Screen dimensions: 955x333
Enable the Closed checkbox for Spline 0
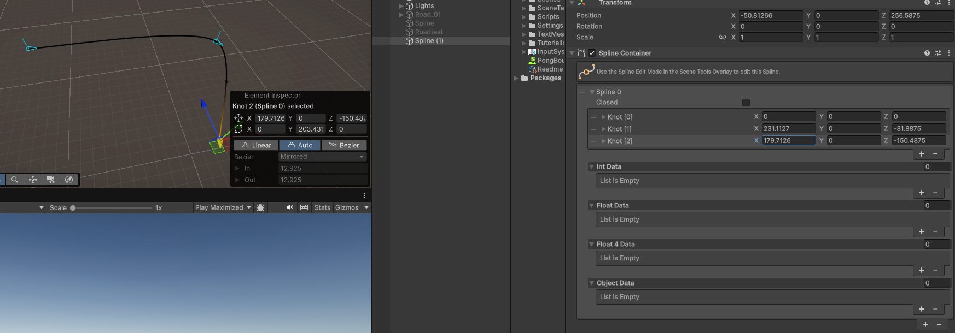(x=746, y=103)
